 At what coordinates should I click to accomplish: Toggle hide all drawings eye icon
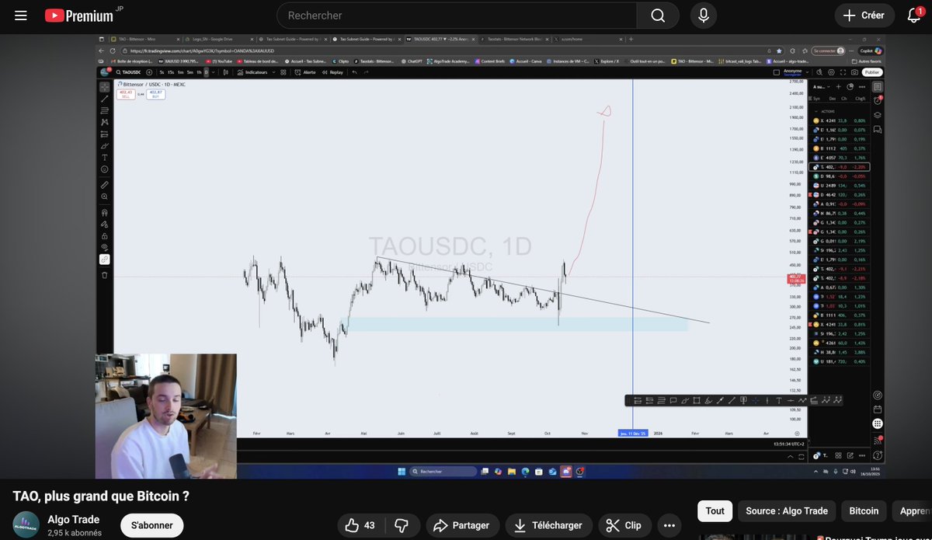[x=104, y=247]
